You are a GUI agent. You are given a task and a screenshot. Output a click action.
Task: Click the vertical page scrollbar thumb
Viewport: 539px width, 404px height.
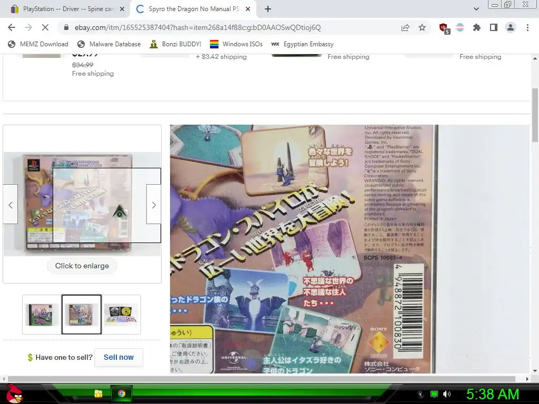tap(535, 115)
